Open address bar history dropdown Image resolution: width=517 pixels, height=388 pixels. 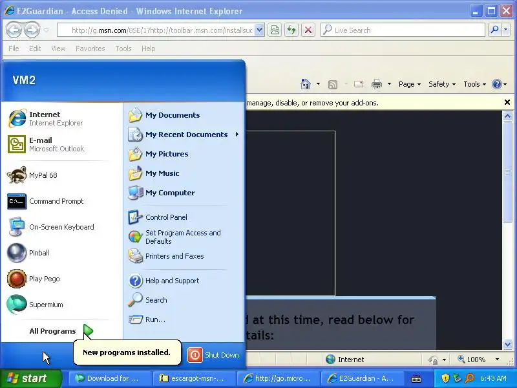point(260,30)
